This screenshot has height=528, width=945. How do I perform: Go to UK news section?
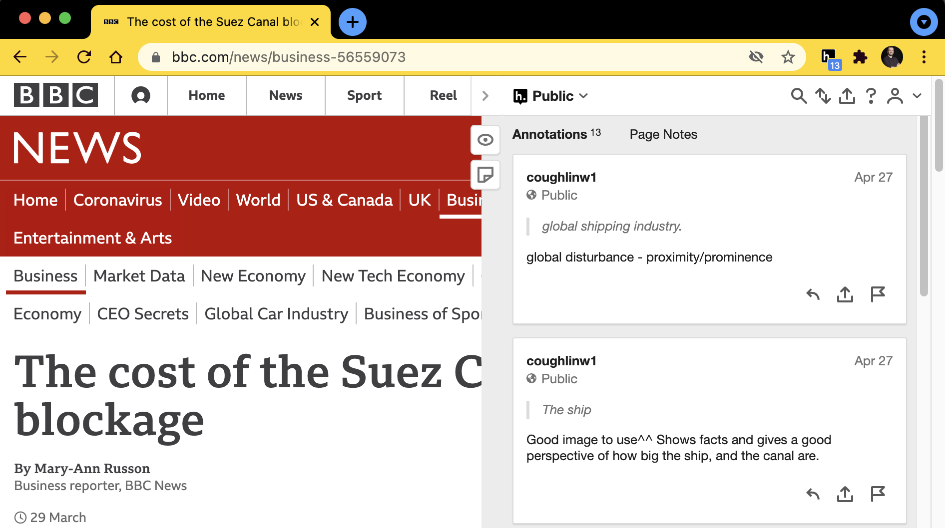pos(420,200)
